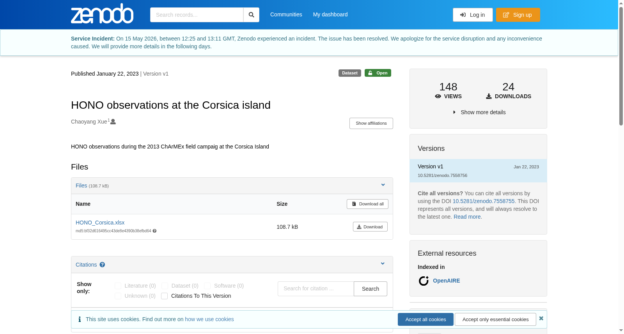Click the Sign up button

click(518, 15)
